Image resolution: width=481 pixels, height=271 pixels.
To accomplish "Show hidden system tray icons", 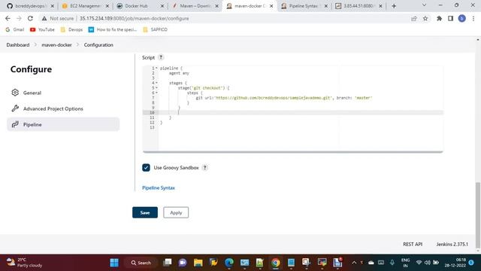I will coord(354,263).
